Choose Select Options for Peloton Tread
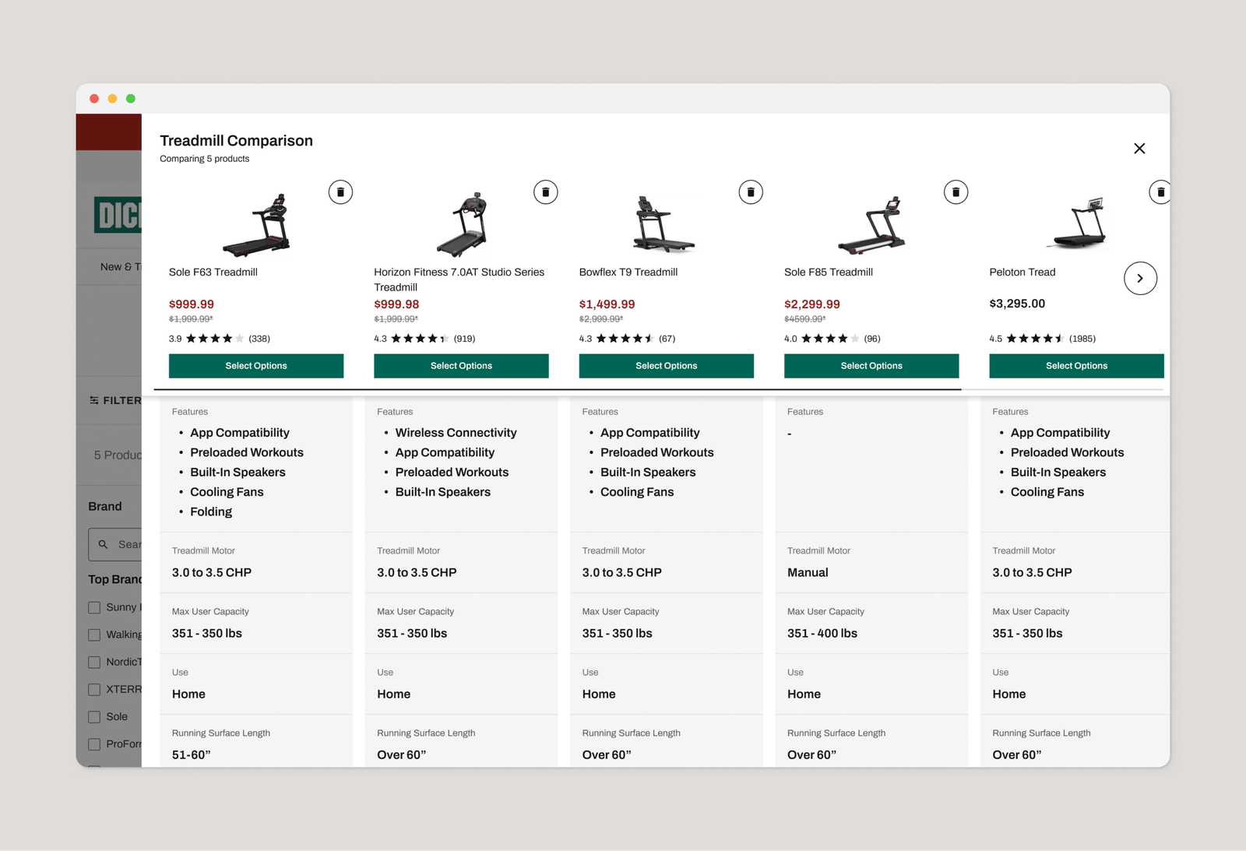This screenshot has height=851, width=1246. click(x=1076, y=366)
